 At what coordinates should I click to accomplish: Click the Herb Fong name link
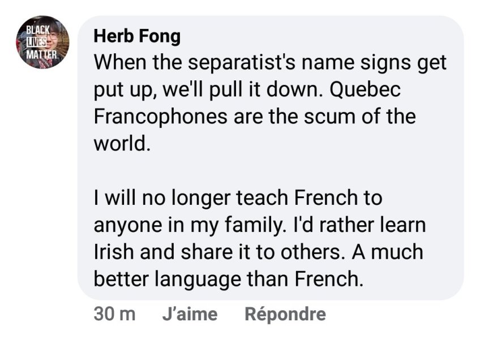tap(136, 36)
